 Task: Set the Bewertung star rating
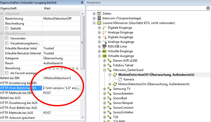point(62,68)
